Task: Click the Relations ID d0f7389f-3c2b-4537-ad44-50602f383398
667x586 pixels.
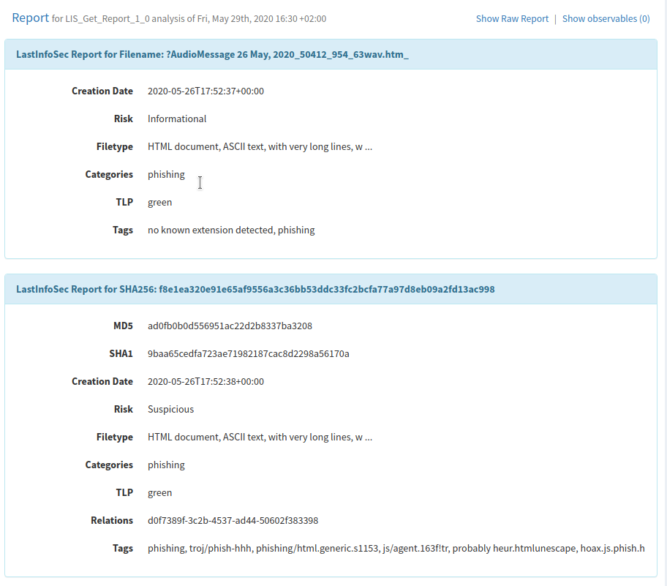Action: coord(233,520)
